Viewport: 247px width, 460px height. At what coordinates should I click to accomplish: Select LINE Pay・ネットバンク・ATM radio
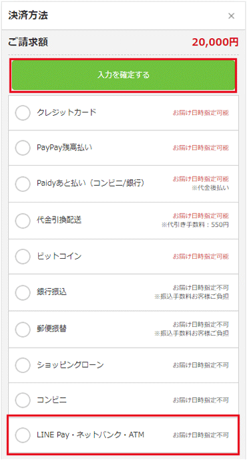click(23, 435)
